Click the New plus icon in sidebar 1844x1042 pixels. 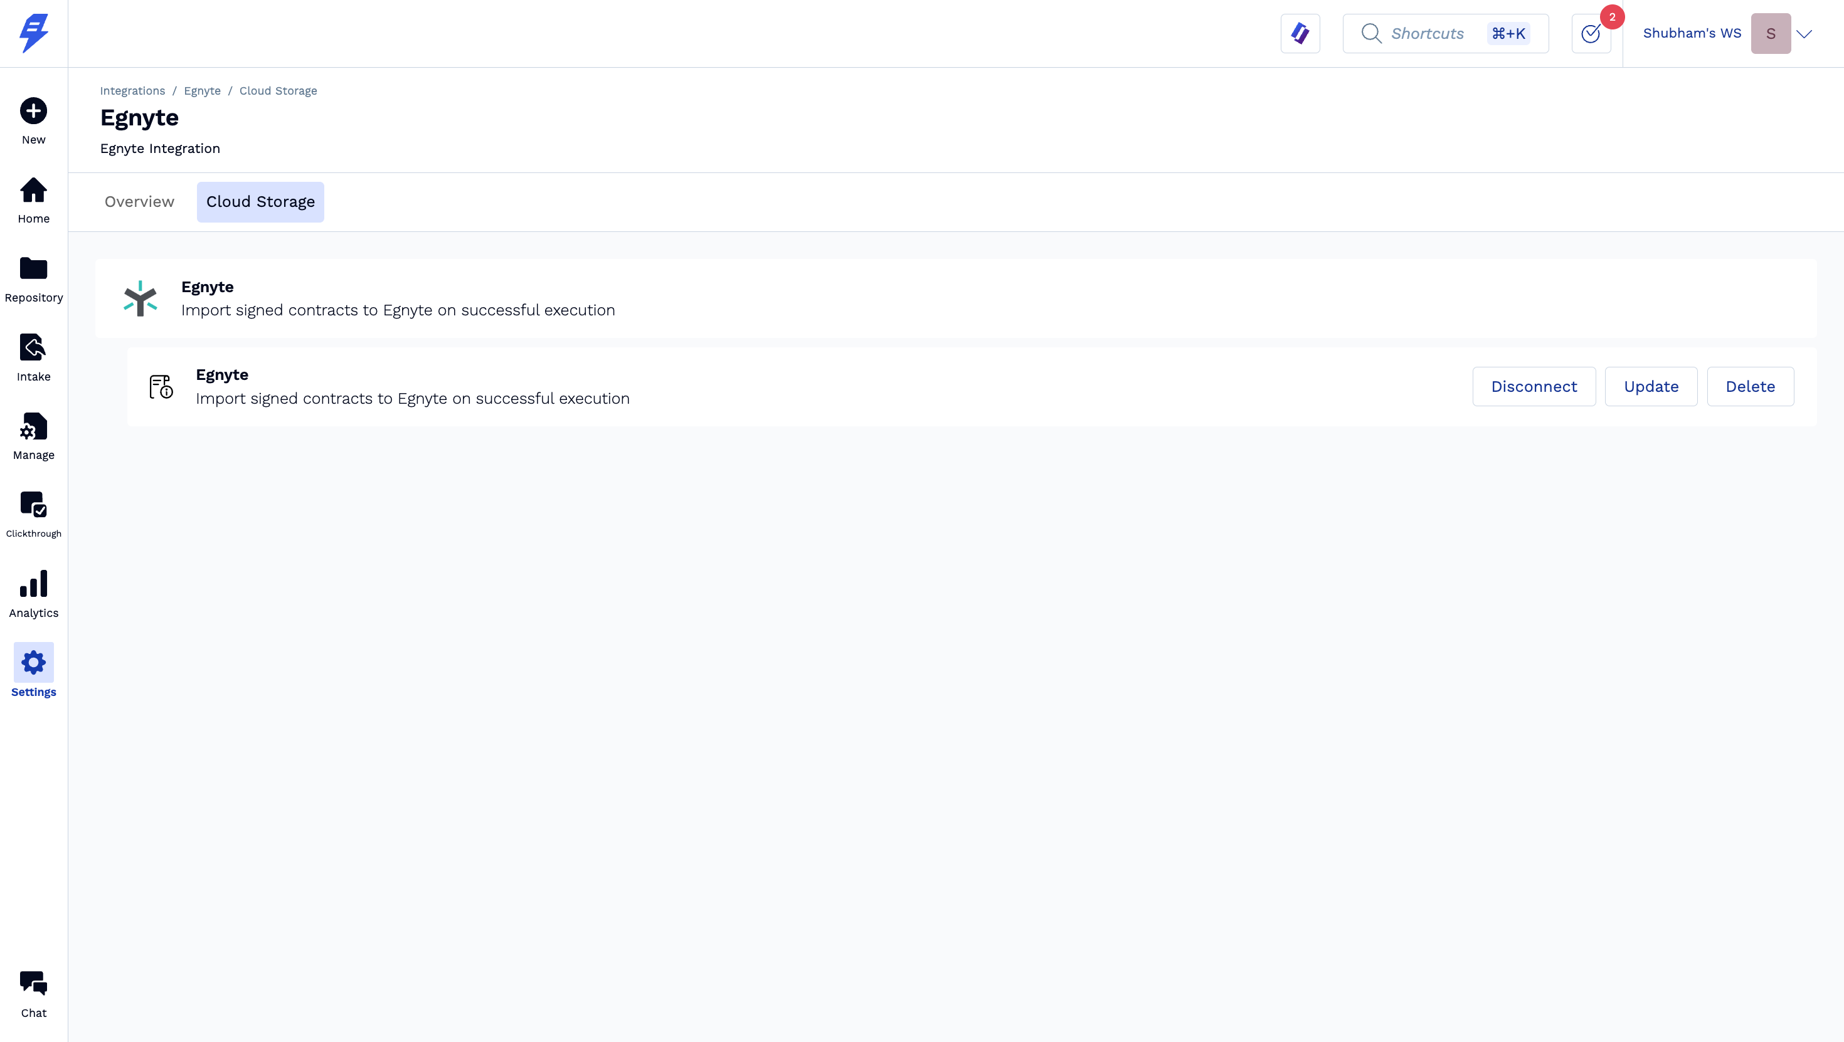[x=34, y=111]
